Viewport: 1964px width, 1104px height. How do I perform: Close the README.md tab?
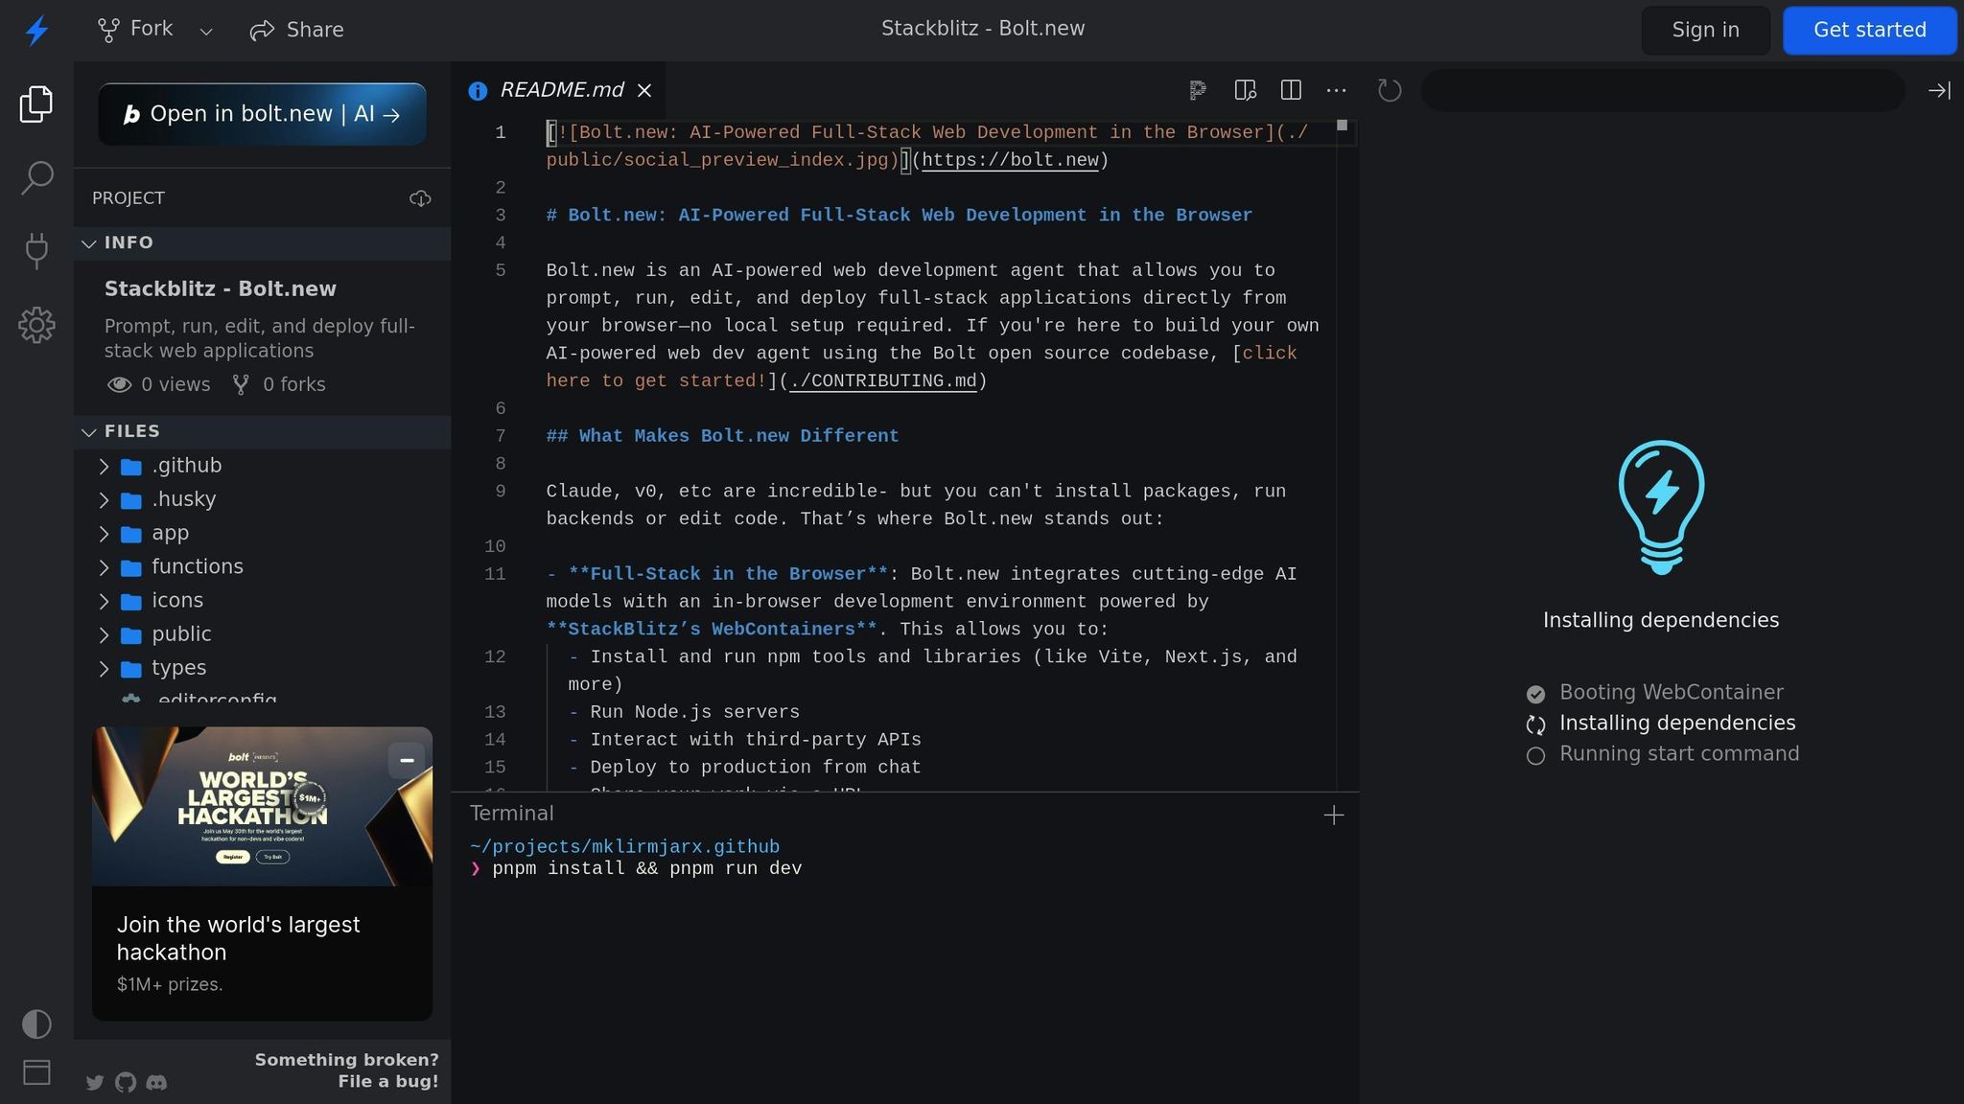click(x=644, y=90)
